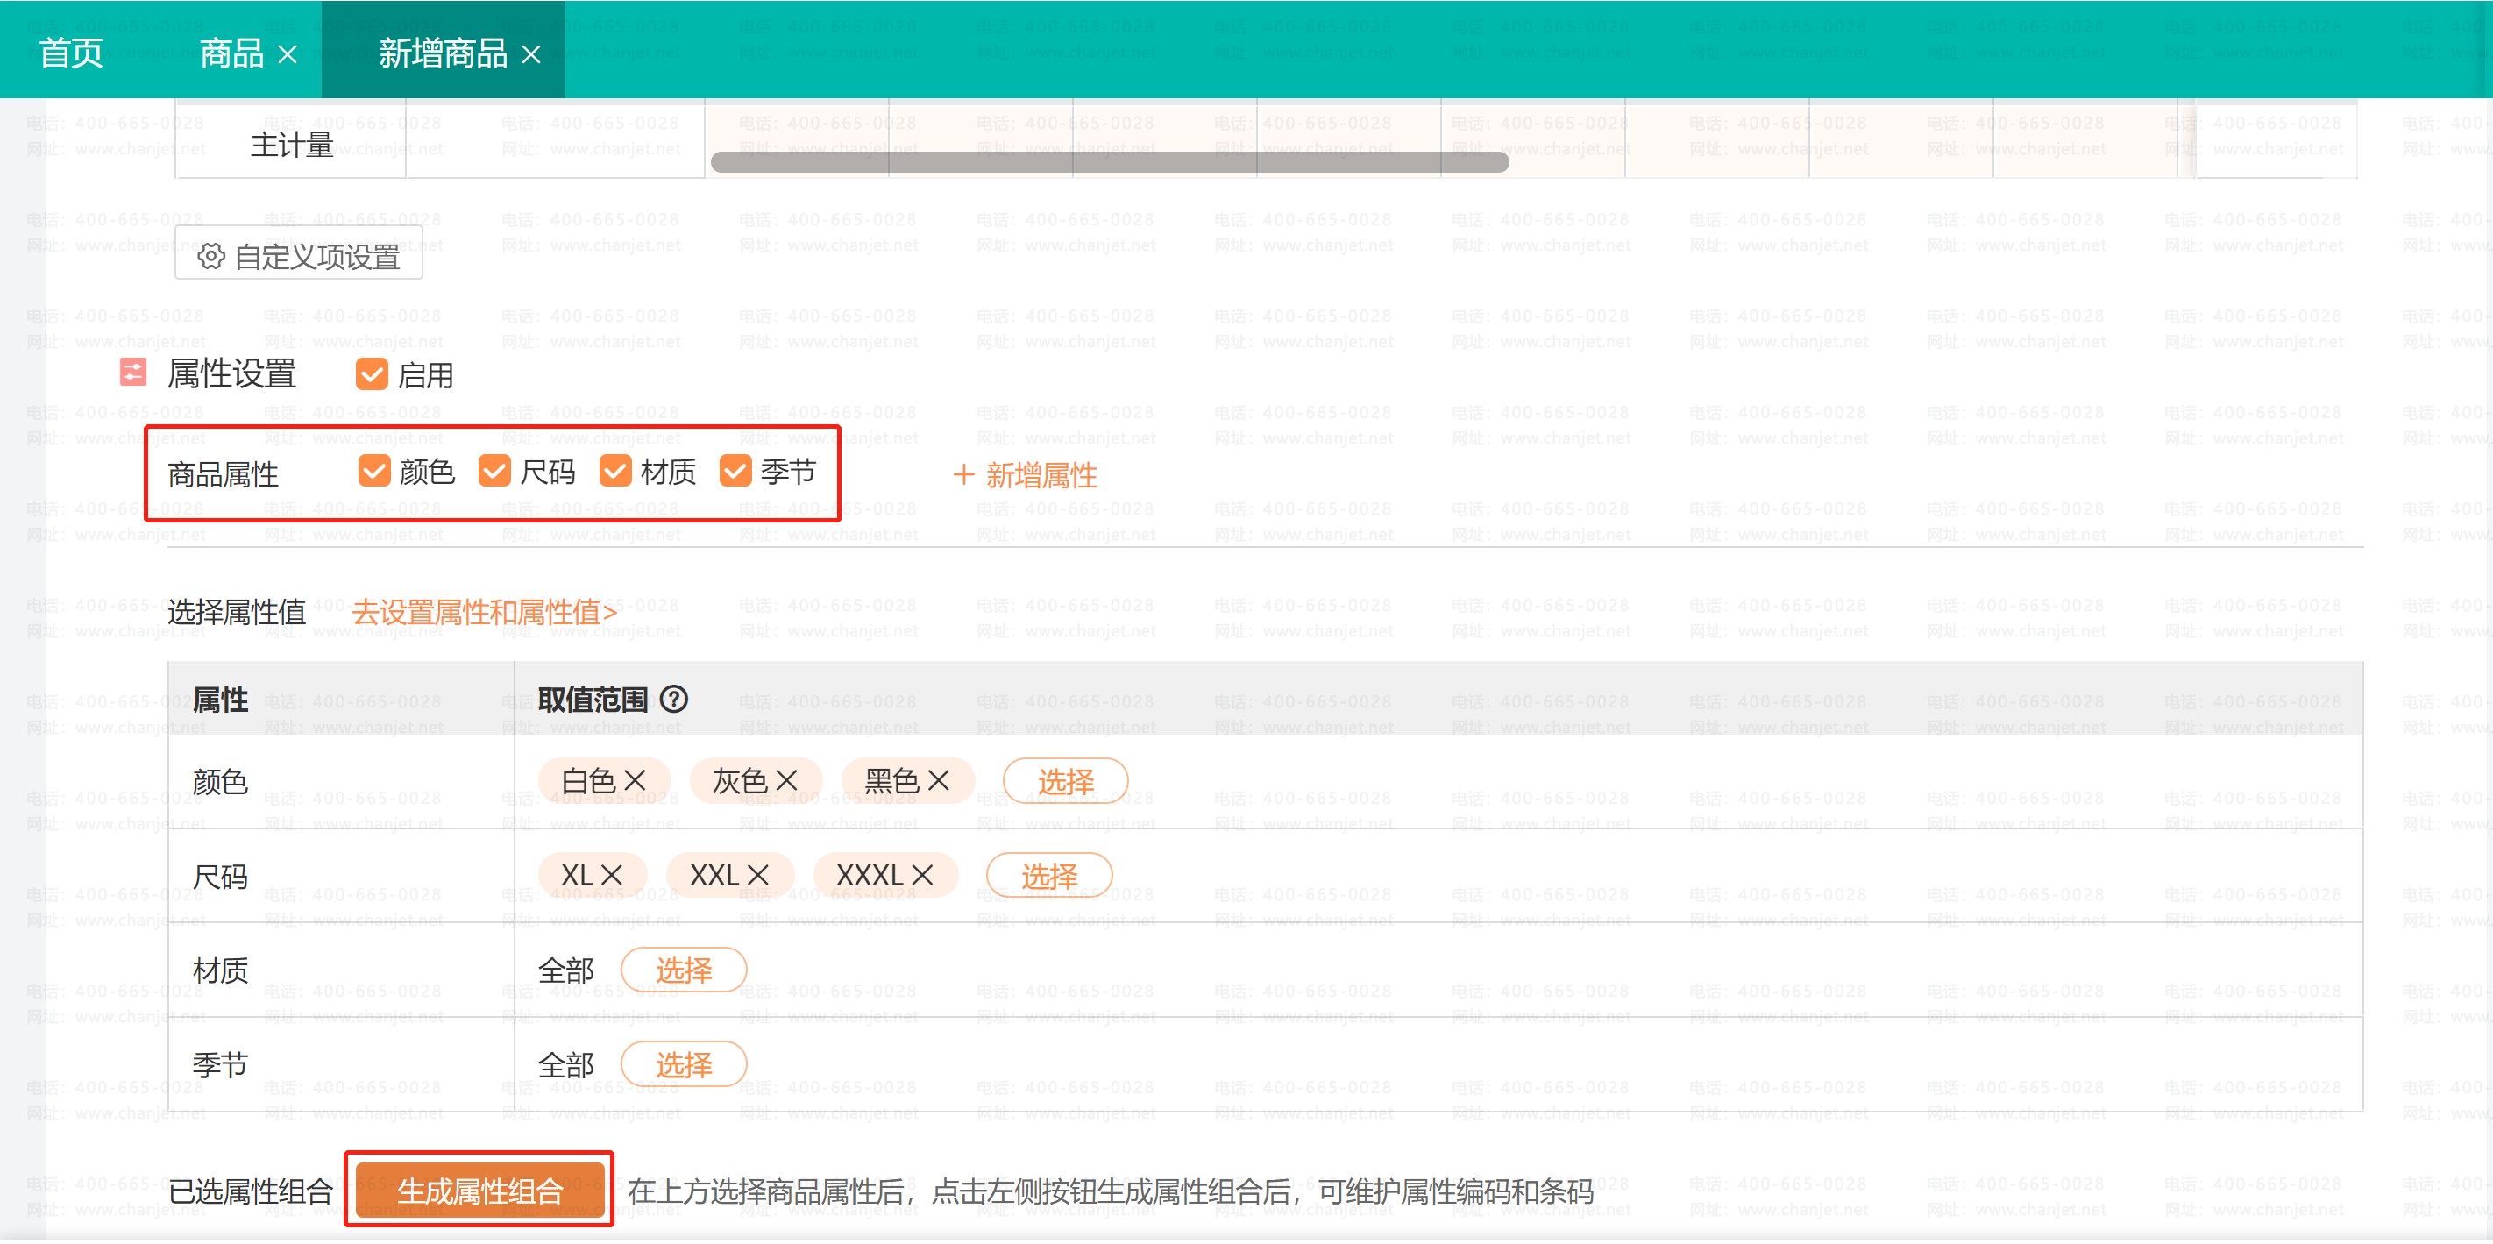Remove the XXL size tag
This screenshot has width=2493, height=1244.
pyautogui.click(x=757, y=876)
